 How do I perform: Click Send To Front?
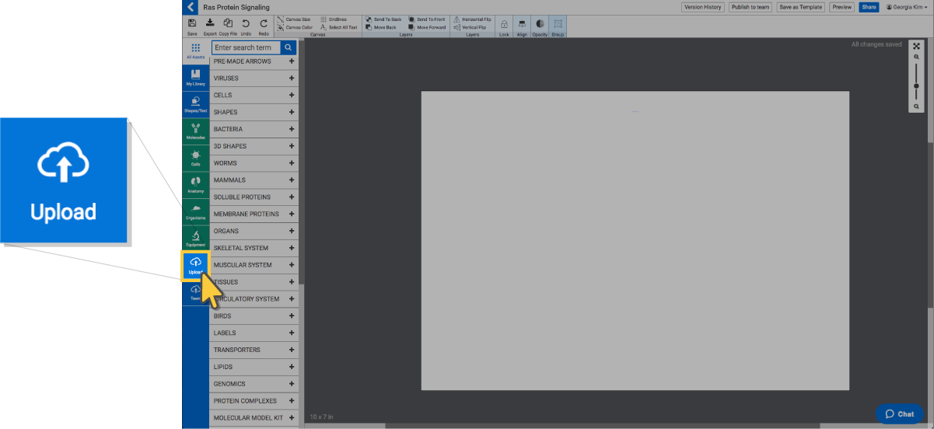pos(426,19)
